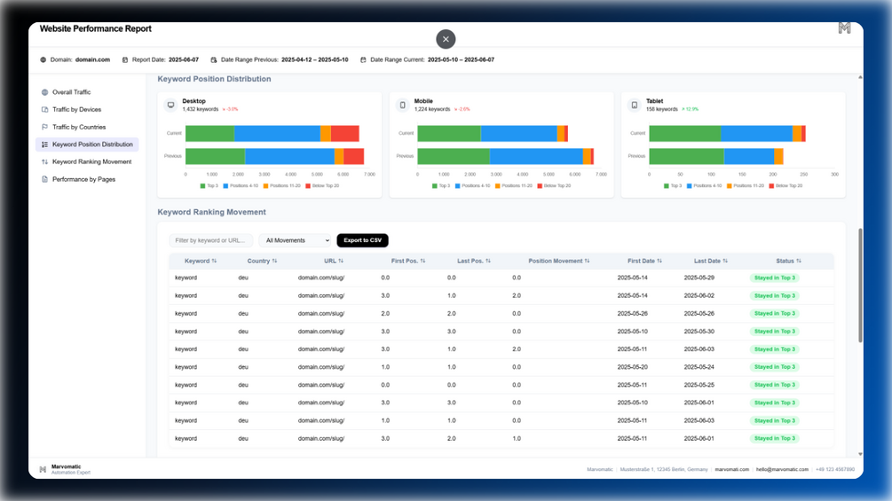Sort table by Position Movement column

tap(558, 262)
